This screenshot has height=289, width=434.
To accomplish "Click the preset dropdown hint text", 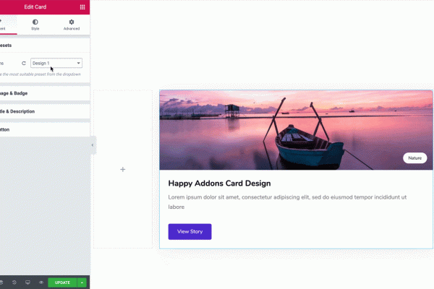I will pyautogui.click(x=41, y=74).
